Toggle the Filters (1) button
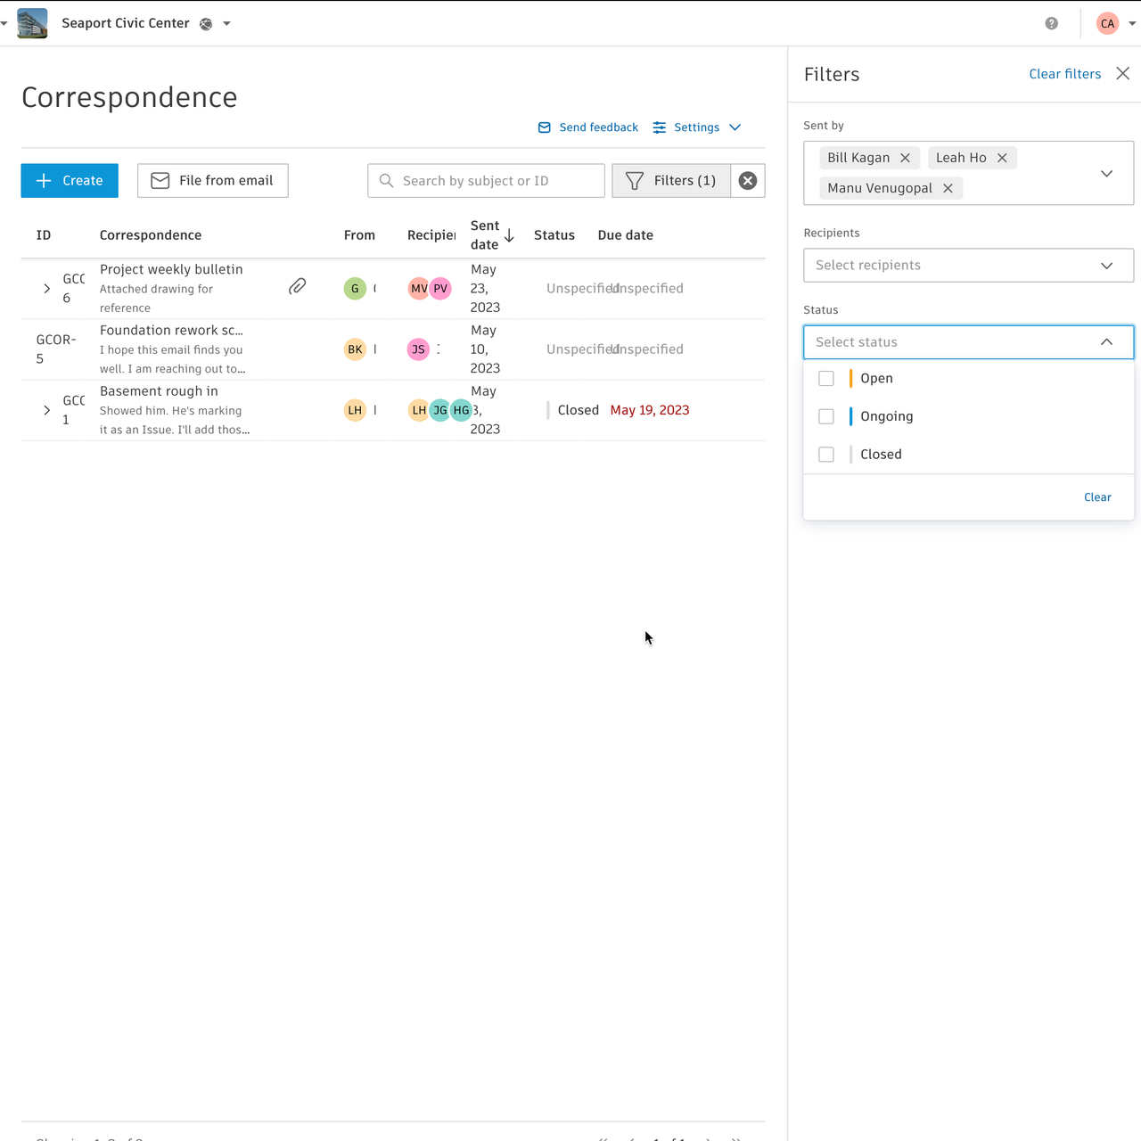This screenshot has height=1141, width=1141. 671,180
